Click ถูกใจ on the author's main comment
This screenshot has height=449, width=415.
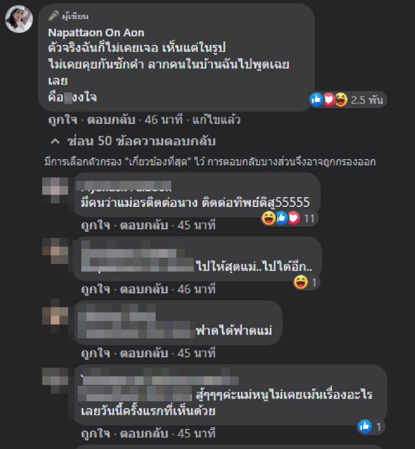[x=63, y=120]
